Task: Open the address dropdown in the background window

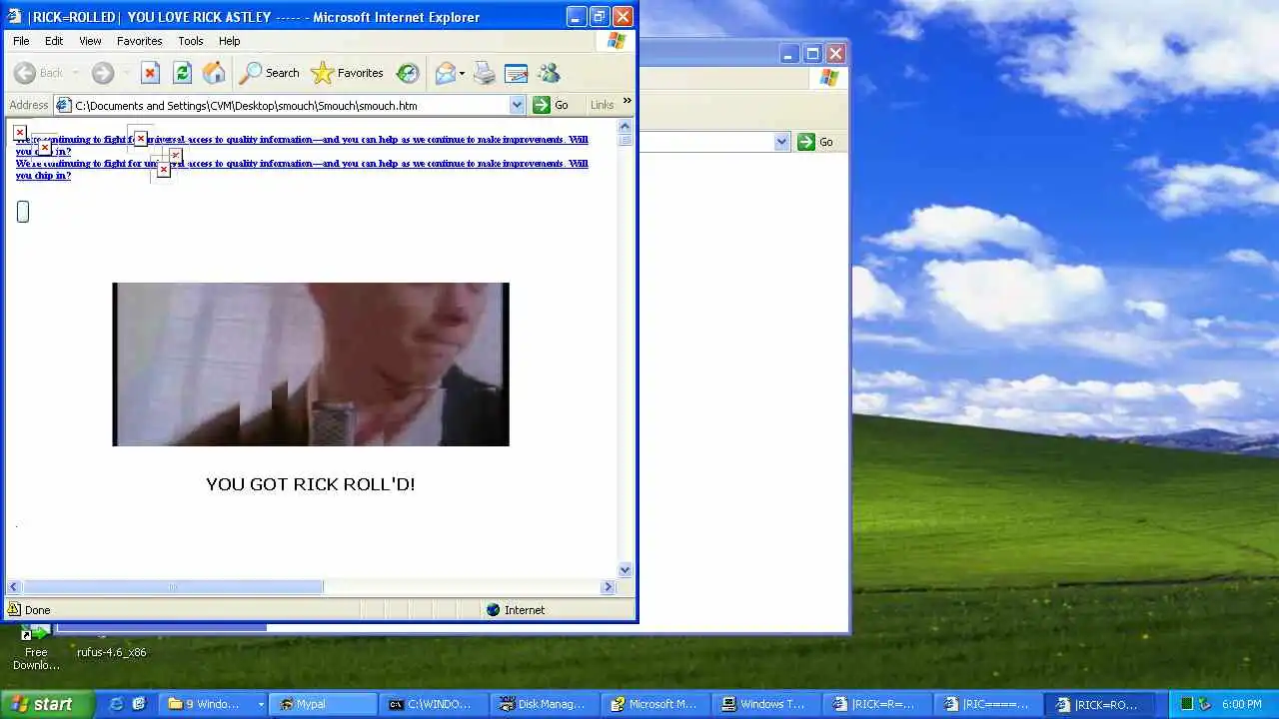Action: 782,142
